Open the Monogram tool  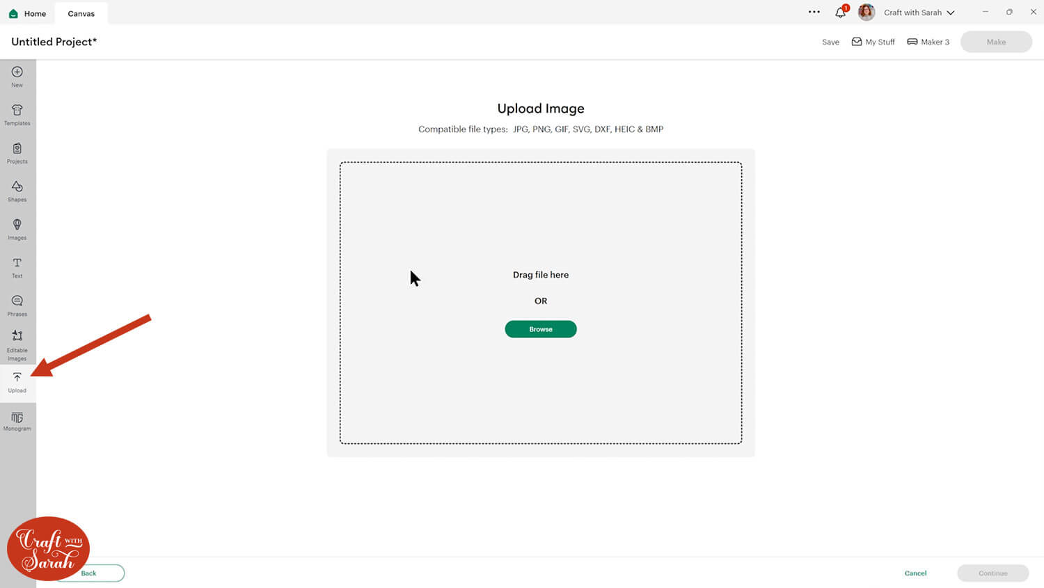[17, 421]
